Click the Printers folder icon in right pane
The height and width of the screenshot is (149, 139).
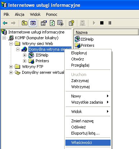click(78, 45)
